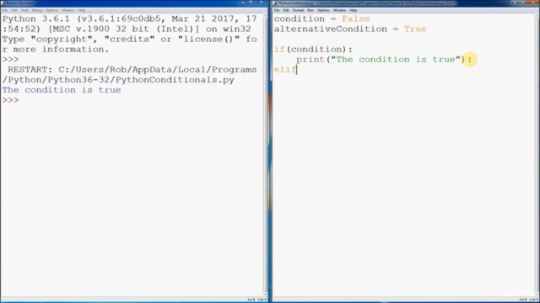
Task: Open the Help menu in Python Shell
Action: [82, 10]
